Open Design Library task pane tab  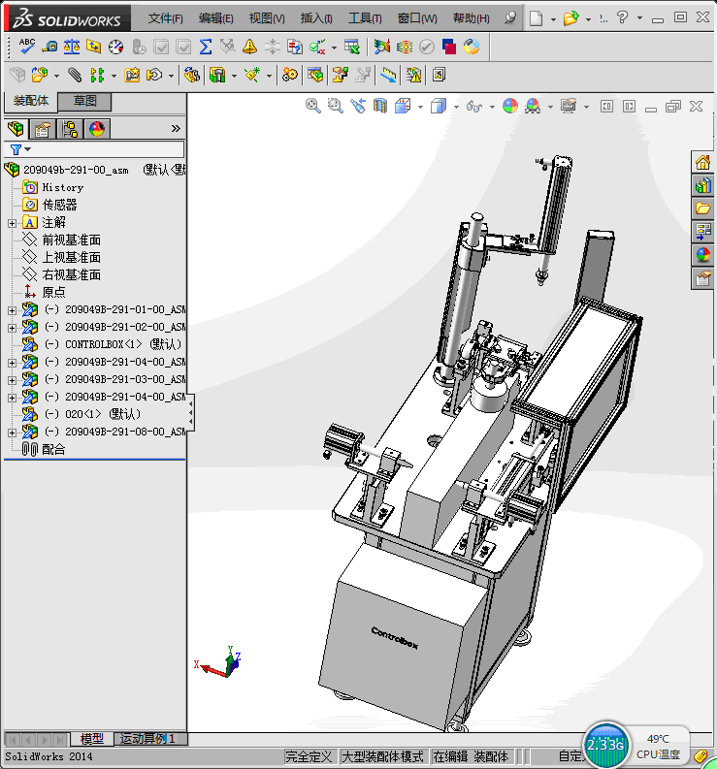702,185
